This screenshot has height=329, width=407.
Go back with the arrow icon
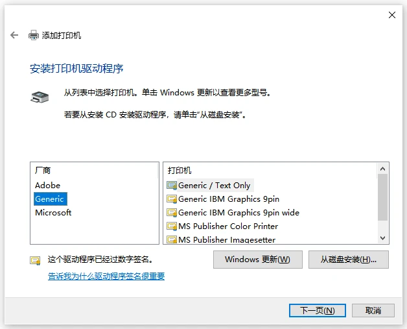click(x=14, y=35)
